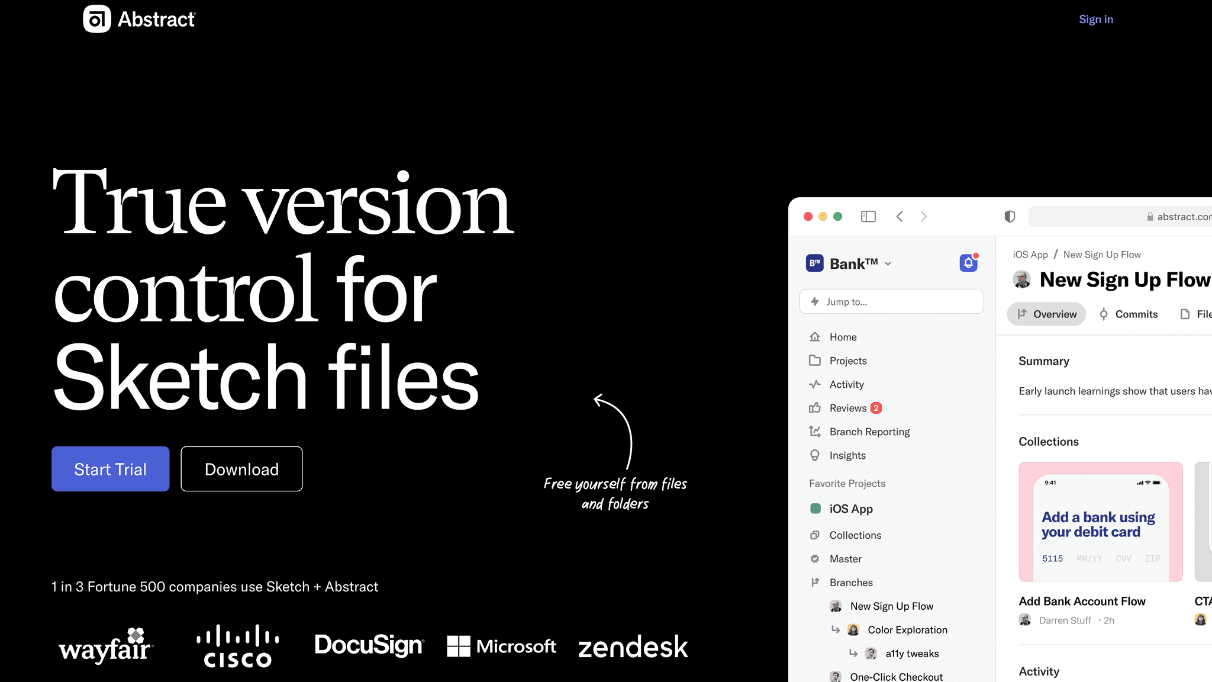The image size is (1212, 682).
Task: Open notifications bell icon
Action: pos(968,263)
